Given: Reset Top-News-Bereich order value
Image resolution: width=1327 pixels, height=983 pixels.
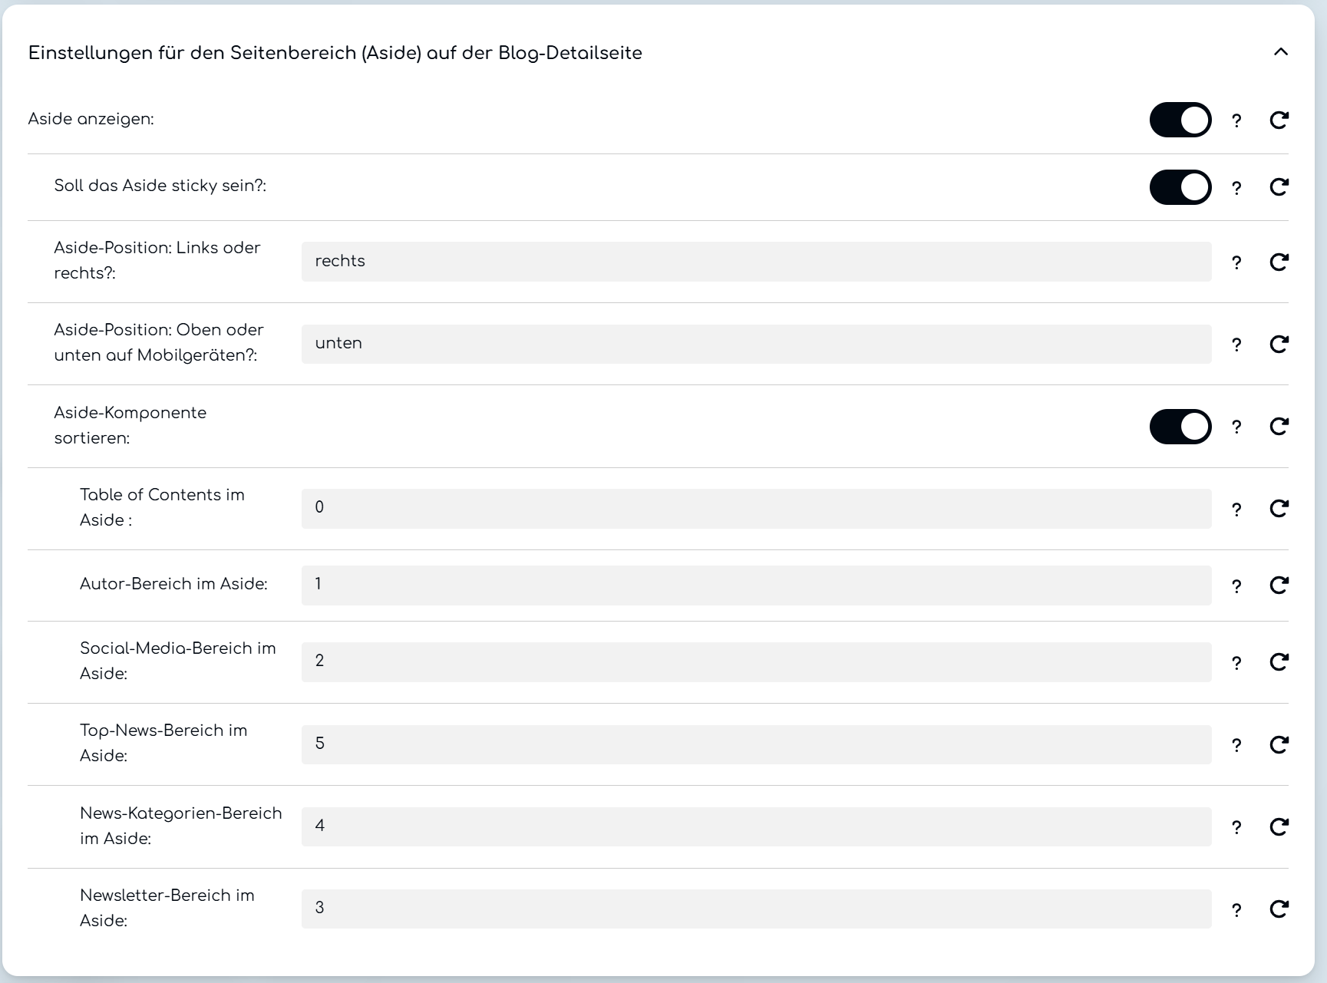Looking at the screenshot, I should point(1279,744).
